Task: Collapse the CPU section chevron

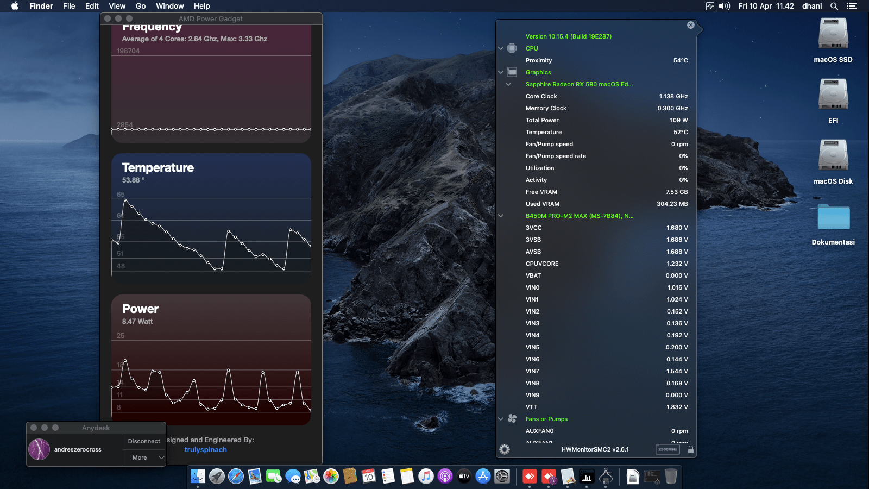Action: pos(501,48)
